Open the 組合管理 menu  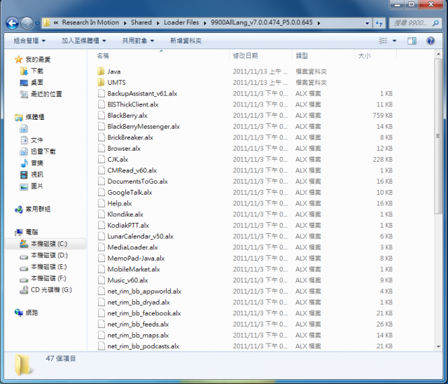[x=29, y=41]
